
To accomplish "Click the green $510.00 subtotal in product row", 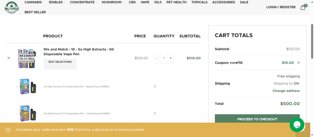I will [193, 58].
